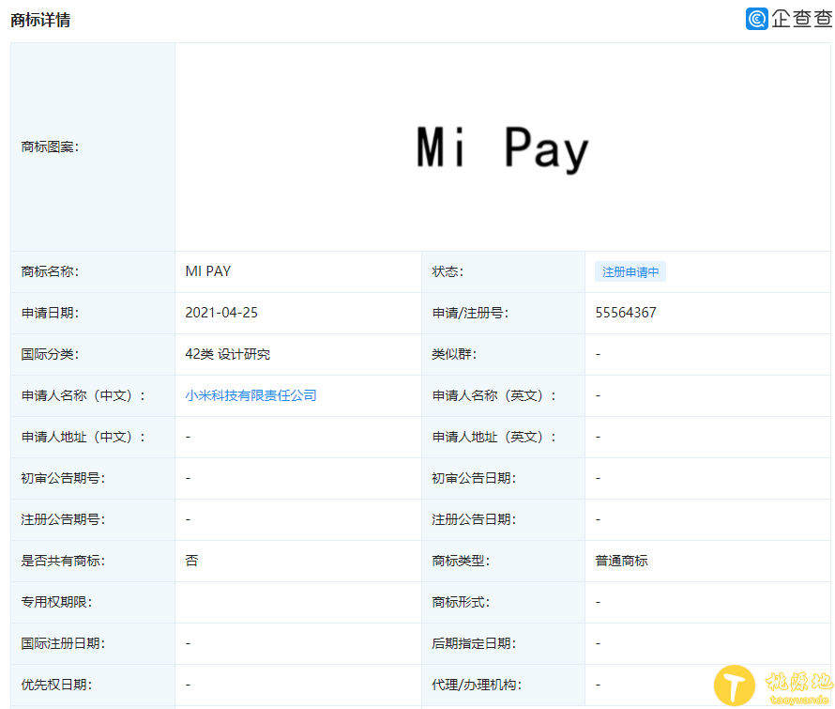Screen dimensions: 835x709
Task: Click the 普通商标 trademark type value
Action: coord(621,561)
